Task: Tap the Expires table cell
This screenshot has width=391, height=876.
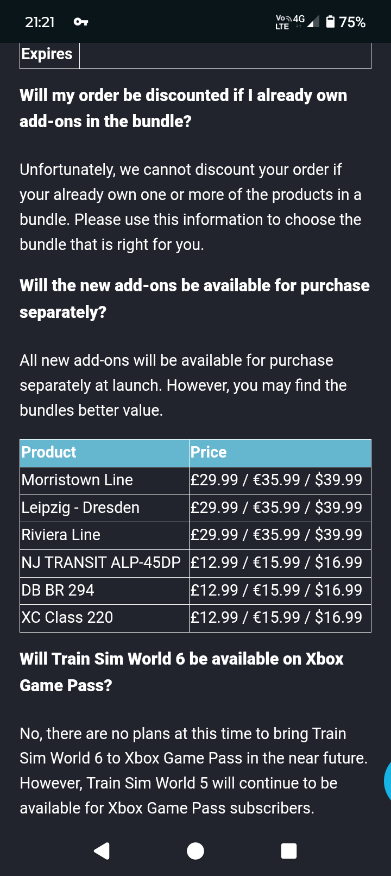Action: pyautogui.click(x=47, y=54)
